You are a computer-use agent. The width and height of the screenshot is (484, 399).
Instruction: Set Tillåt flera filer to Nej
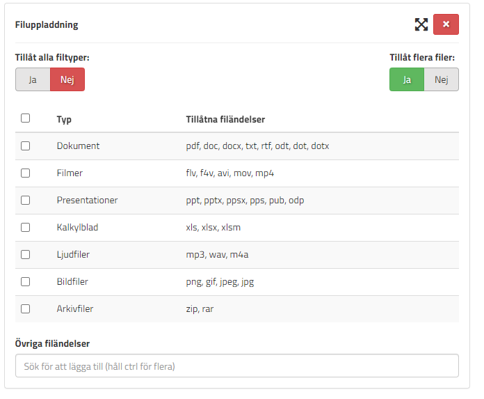click(x=441, y=79)
